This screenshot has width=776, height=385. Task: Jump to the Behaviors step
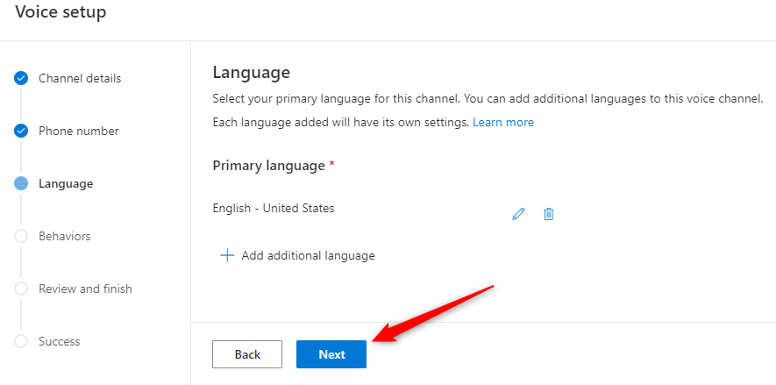[65, 237]
